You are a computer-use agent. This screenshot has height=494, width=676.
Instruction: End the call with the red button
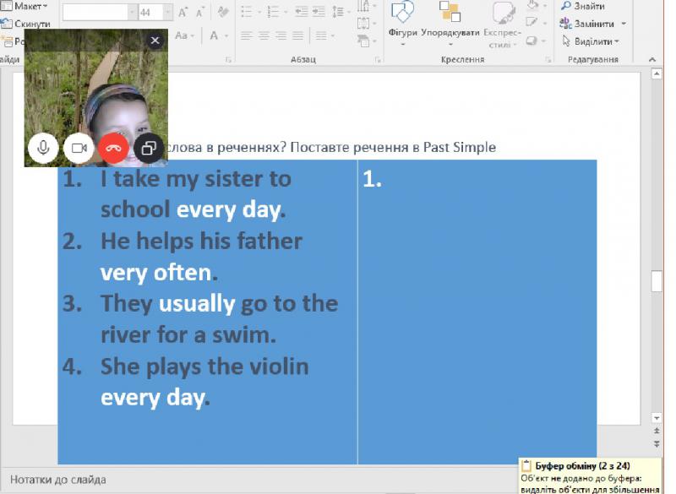coord(113,148)
